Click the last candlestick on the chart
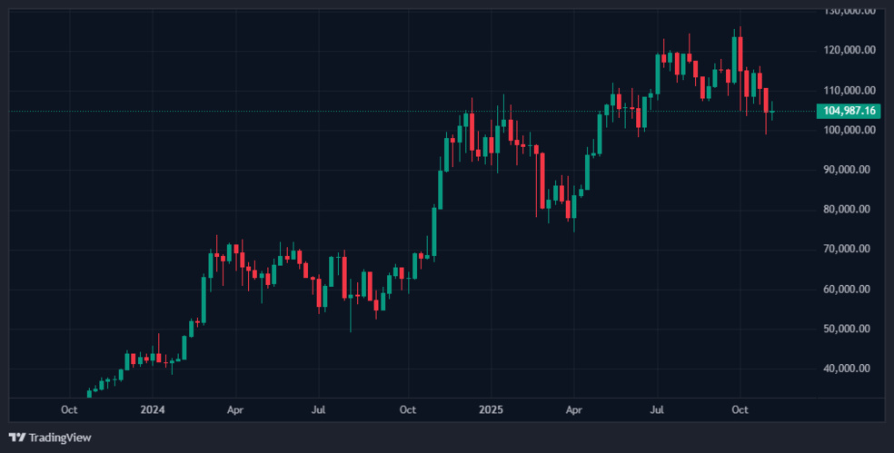Viewport: 894px width, 453px height. coord(772,112)
